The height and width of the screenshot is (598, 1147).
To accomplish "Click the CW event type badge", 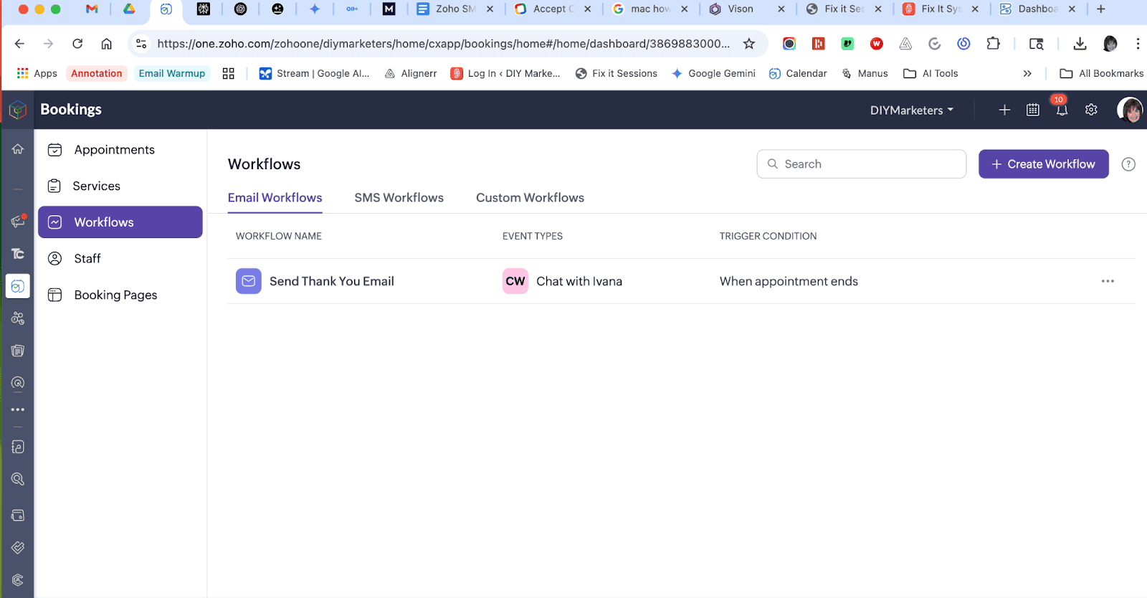I will pyautogui.click(x=515, y=281).
